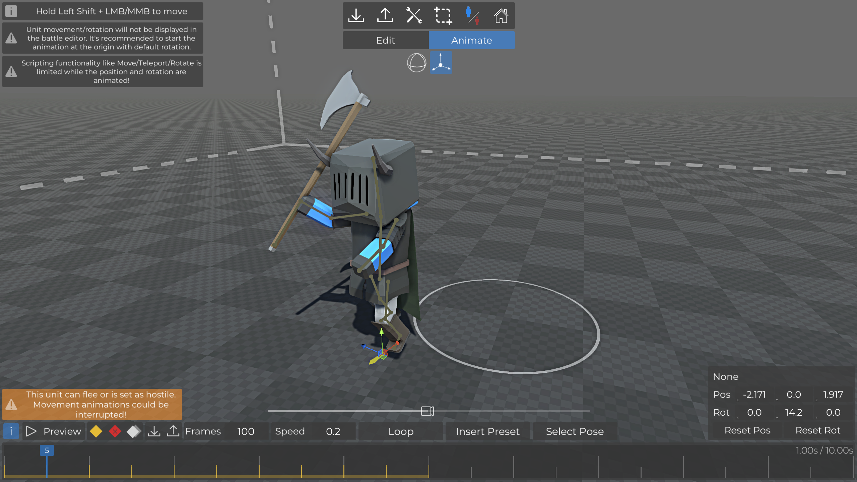Image resolution: width=857 pixels, height=482 pixels.
Task: Click the download/import icon in top toolbar
Action: tap(356, 15)
